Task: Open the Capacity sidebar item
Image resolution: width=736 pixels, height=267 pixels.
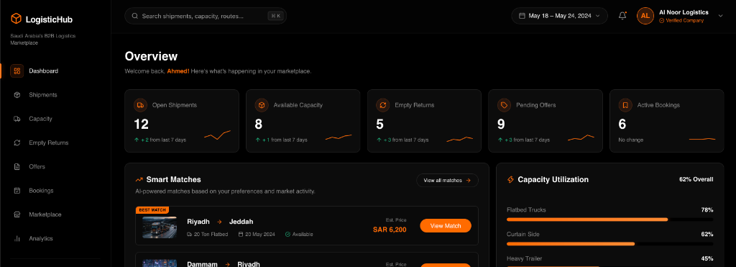Action: pos(55,119)
